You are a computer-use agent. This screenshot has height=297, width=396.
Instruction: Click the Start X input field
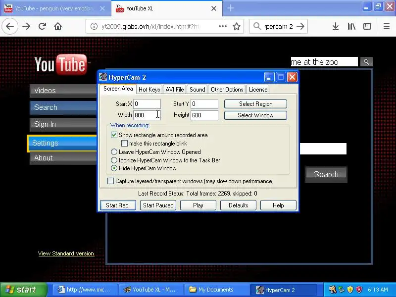click(x=147, y=104)
